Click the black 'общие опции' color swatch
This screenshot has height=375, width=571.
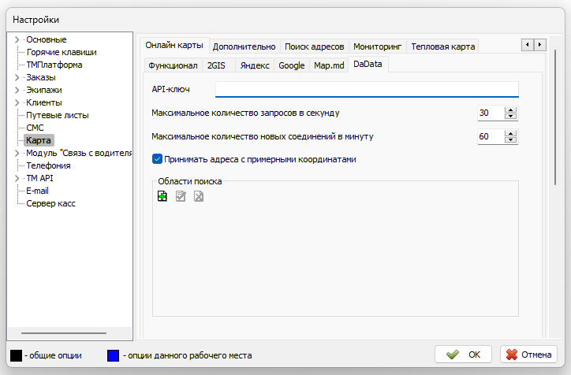coord(16,355)
